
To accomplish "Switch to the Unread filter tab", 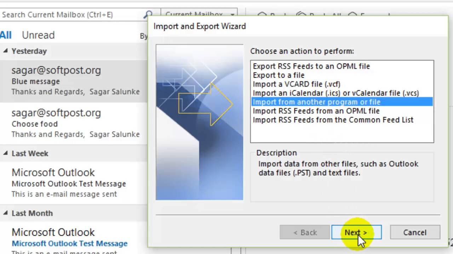I will (38, 35).
